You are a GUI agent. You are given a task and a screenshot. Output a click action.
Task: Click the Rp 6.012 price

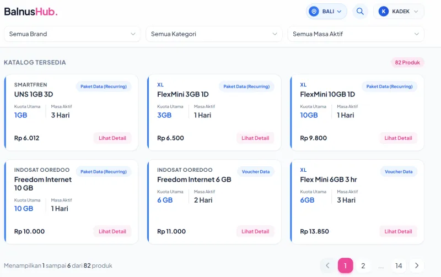tap(26, 138)
